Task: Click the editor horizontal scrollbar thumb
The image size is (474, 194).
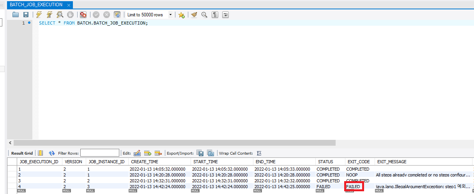Action: point(174,143)
